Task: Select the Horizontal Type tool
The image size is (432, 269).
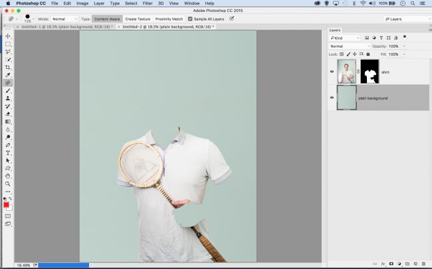Action: click(8, 153)
